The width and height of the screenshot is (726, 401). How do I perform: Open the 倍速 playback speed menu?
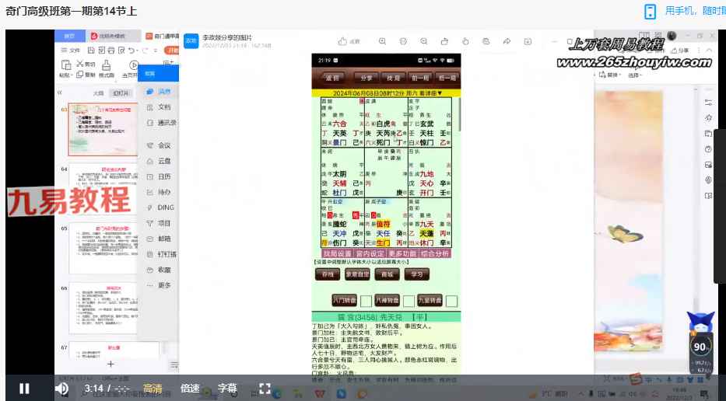coord(190,389)
